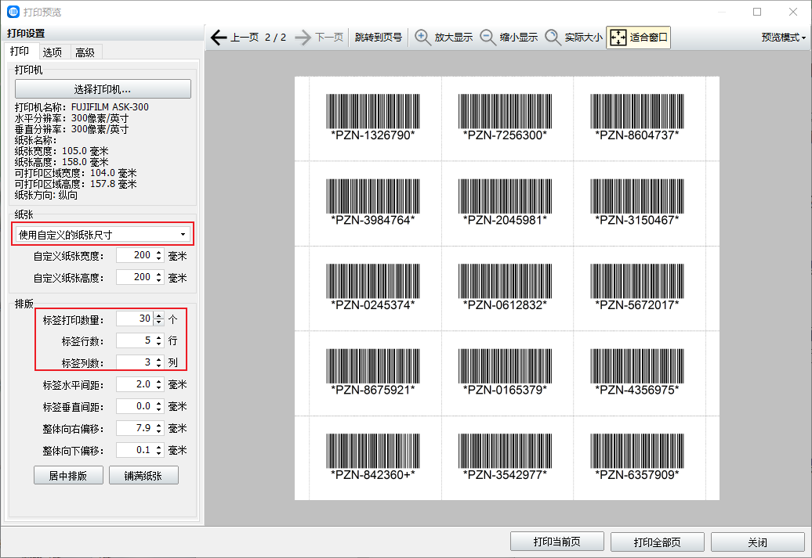
Task: Click the barcode label PZN-0612832
Action: point(505,287)
